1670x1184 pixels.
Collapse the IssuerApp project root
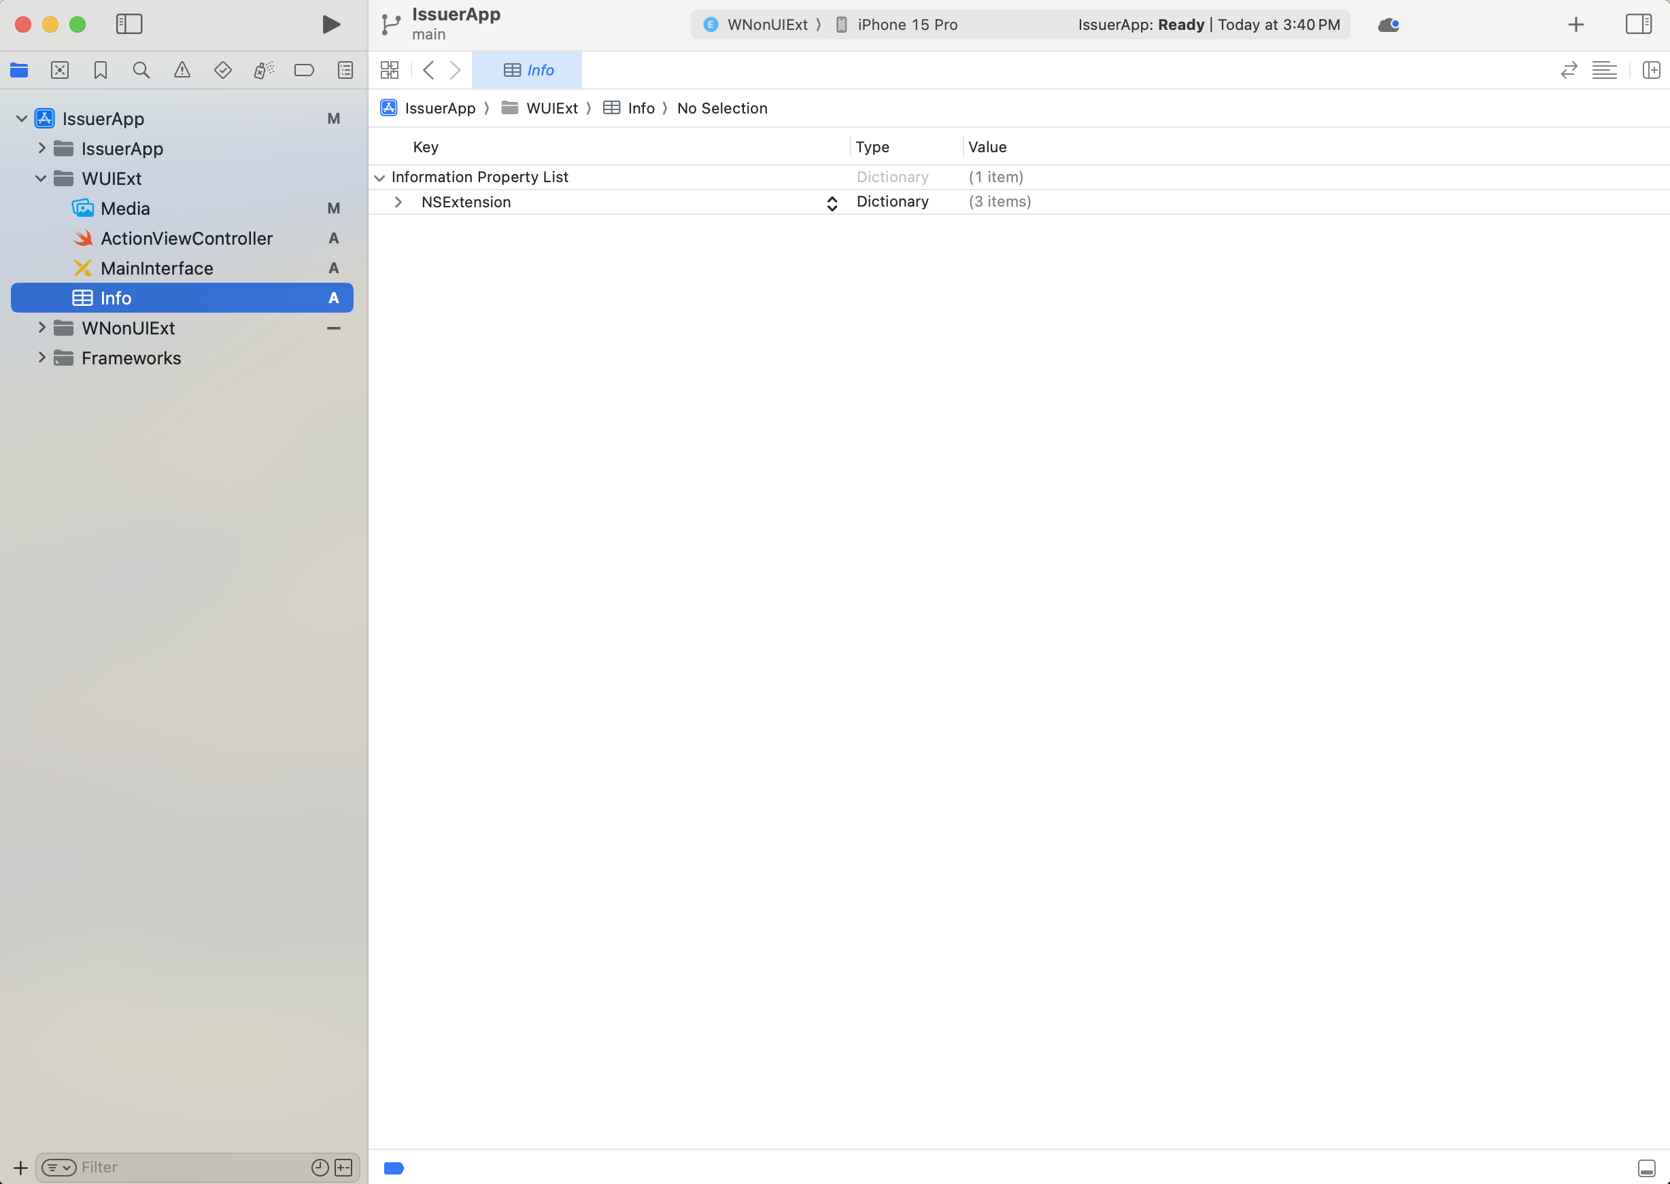tap(22, 118)
